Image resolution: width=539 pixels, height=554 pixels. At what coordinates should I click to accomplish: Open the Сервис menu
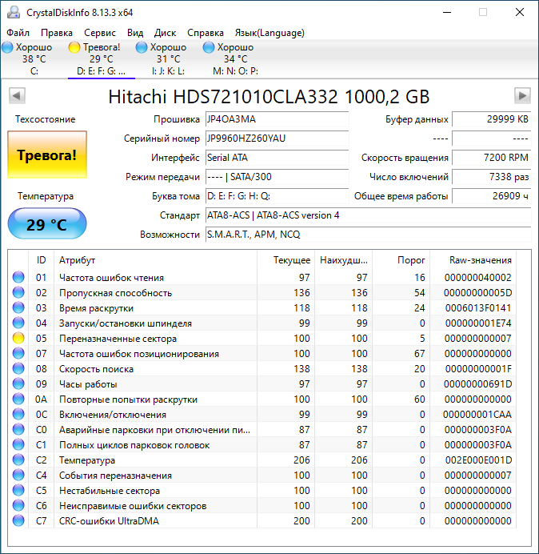point(99,33)
